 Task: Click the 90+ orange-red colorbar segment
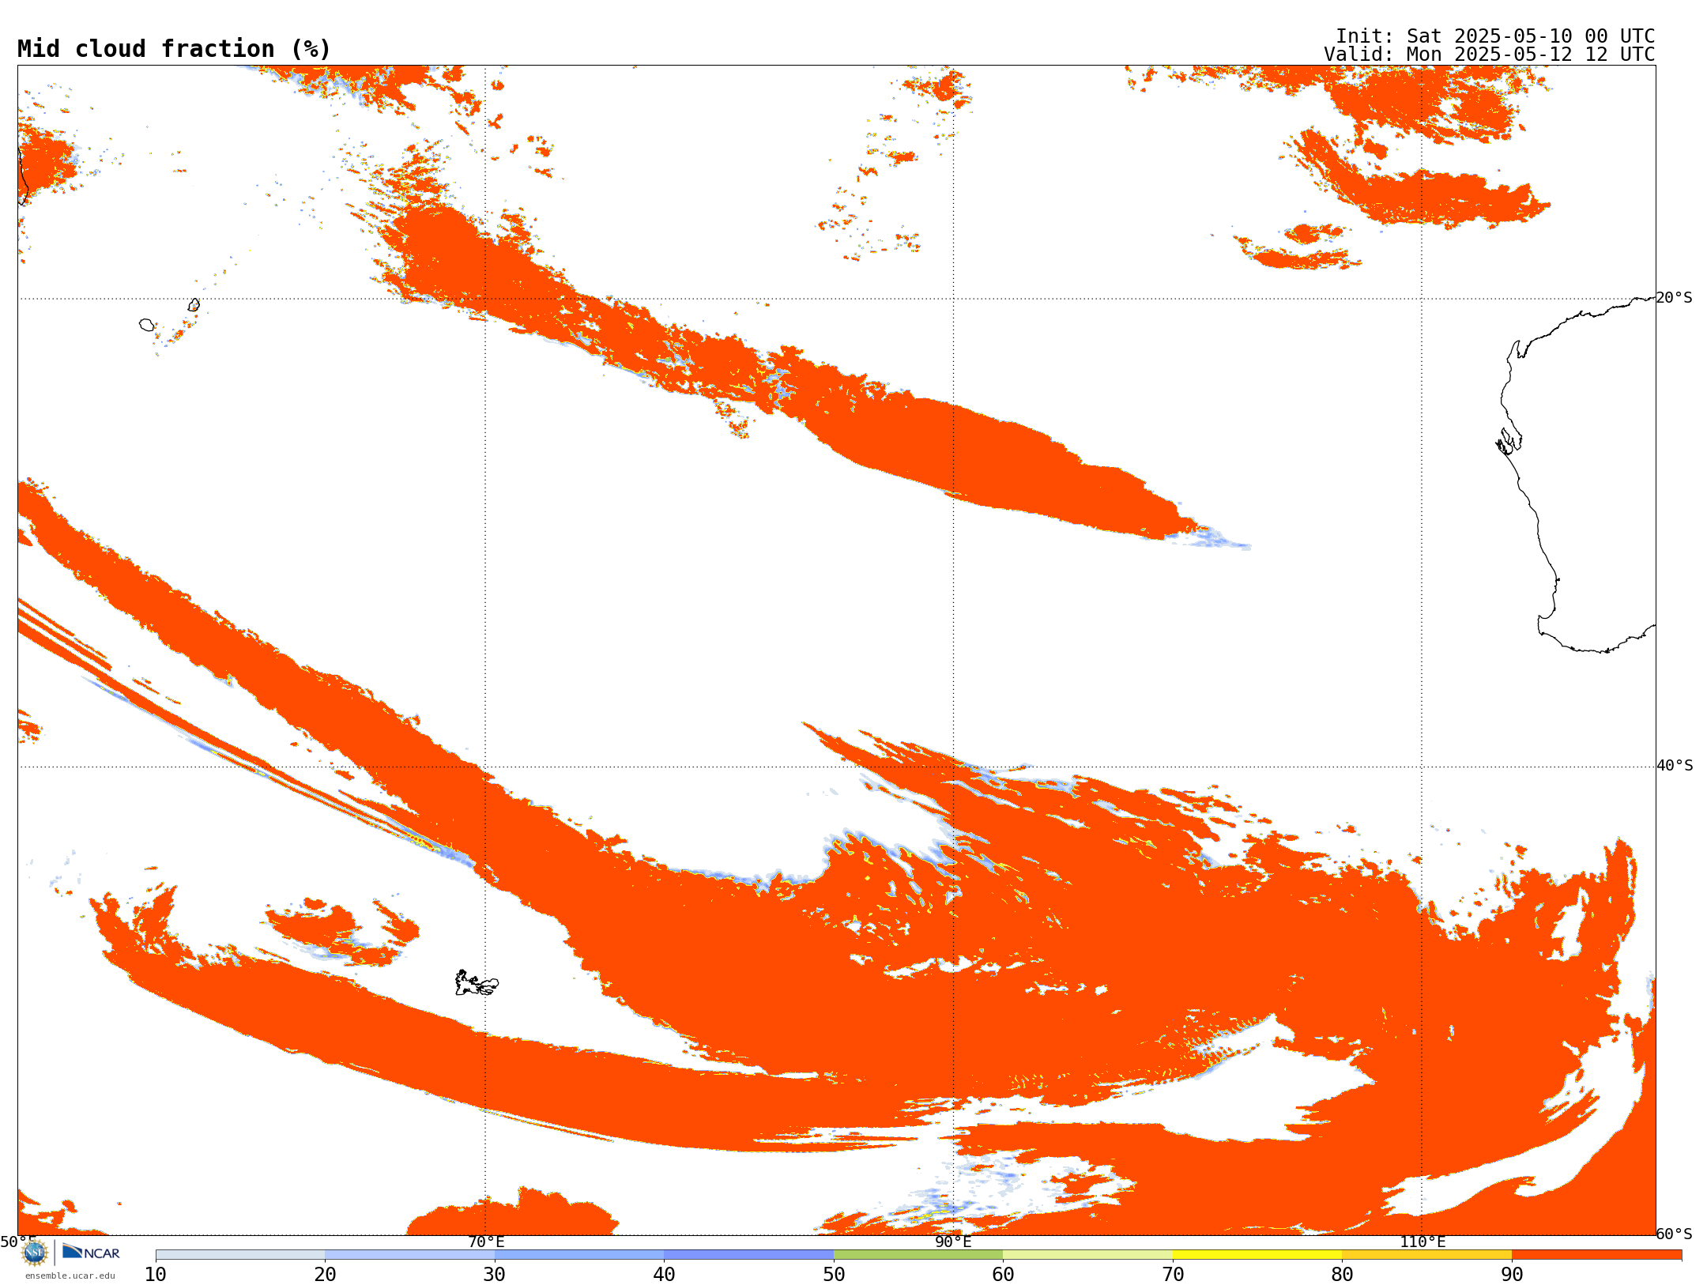pos(1596,1255)
